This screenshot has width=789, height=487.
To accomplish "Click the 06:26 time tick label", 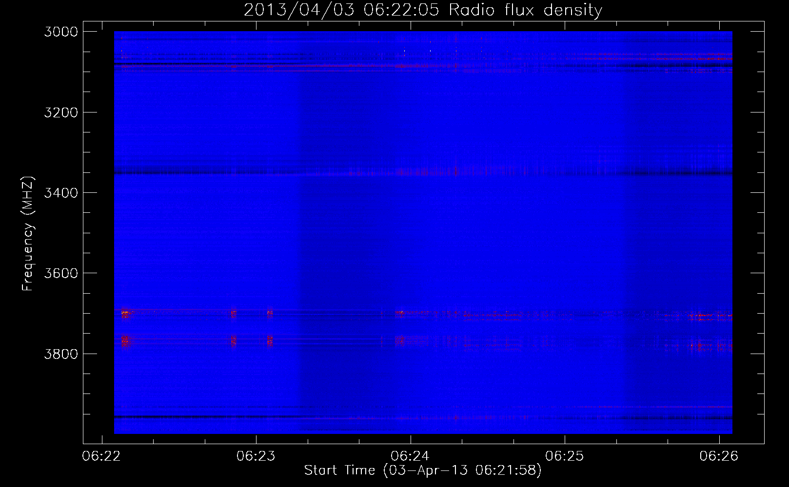I will [x=719, y=456].
